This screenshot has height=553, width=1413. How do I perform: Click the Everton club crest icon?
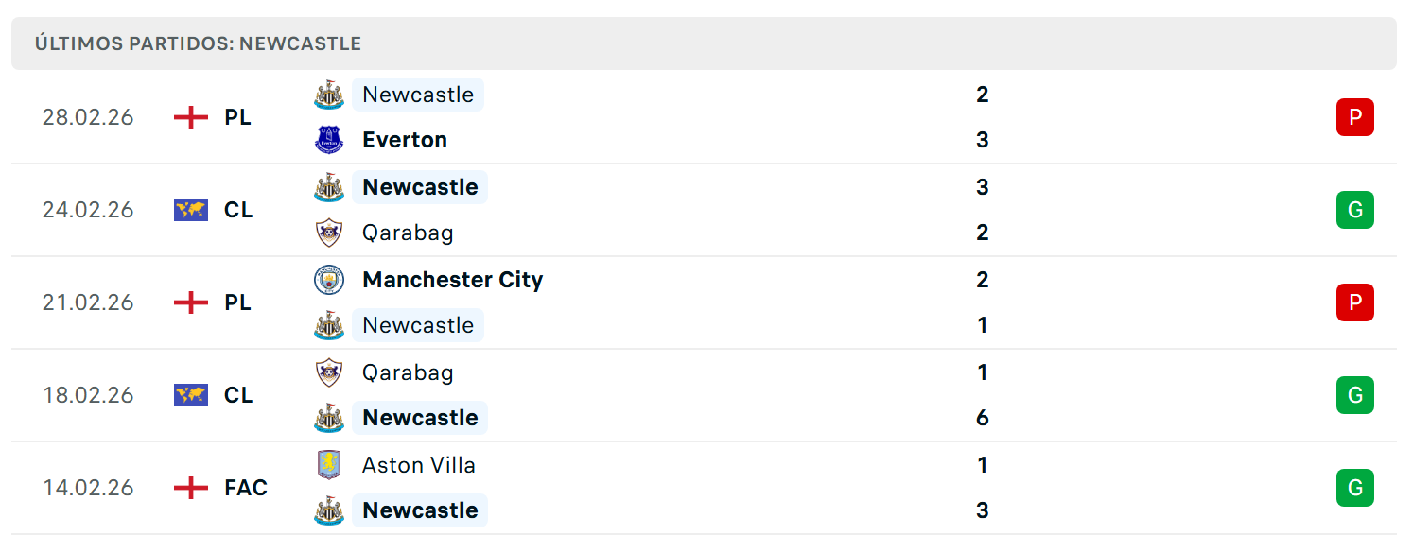[x=329, y=140]
